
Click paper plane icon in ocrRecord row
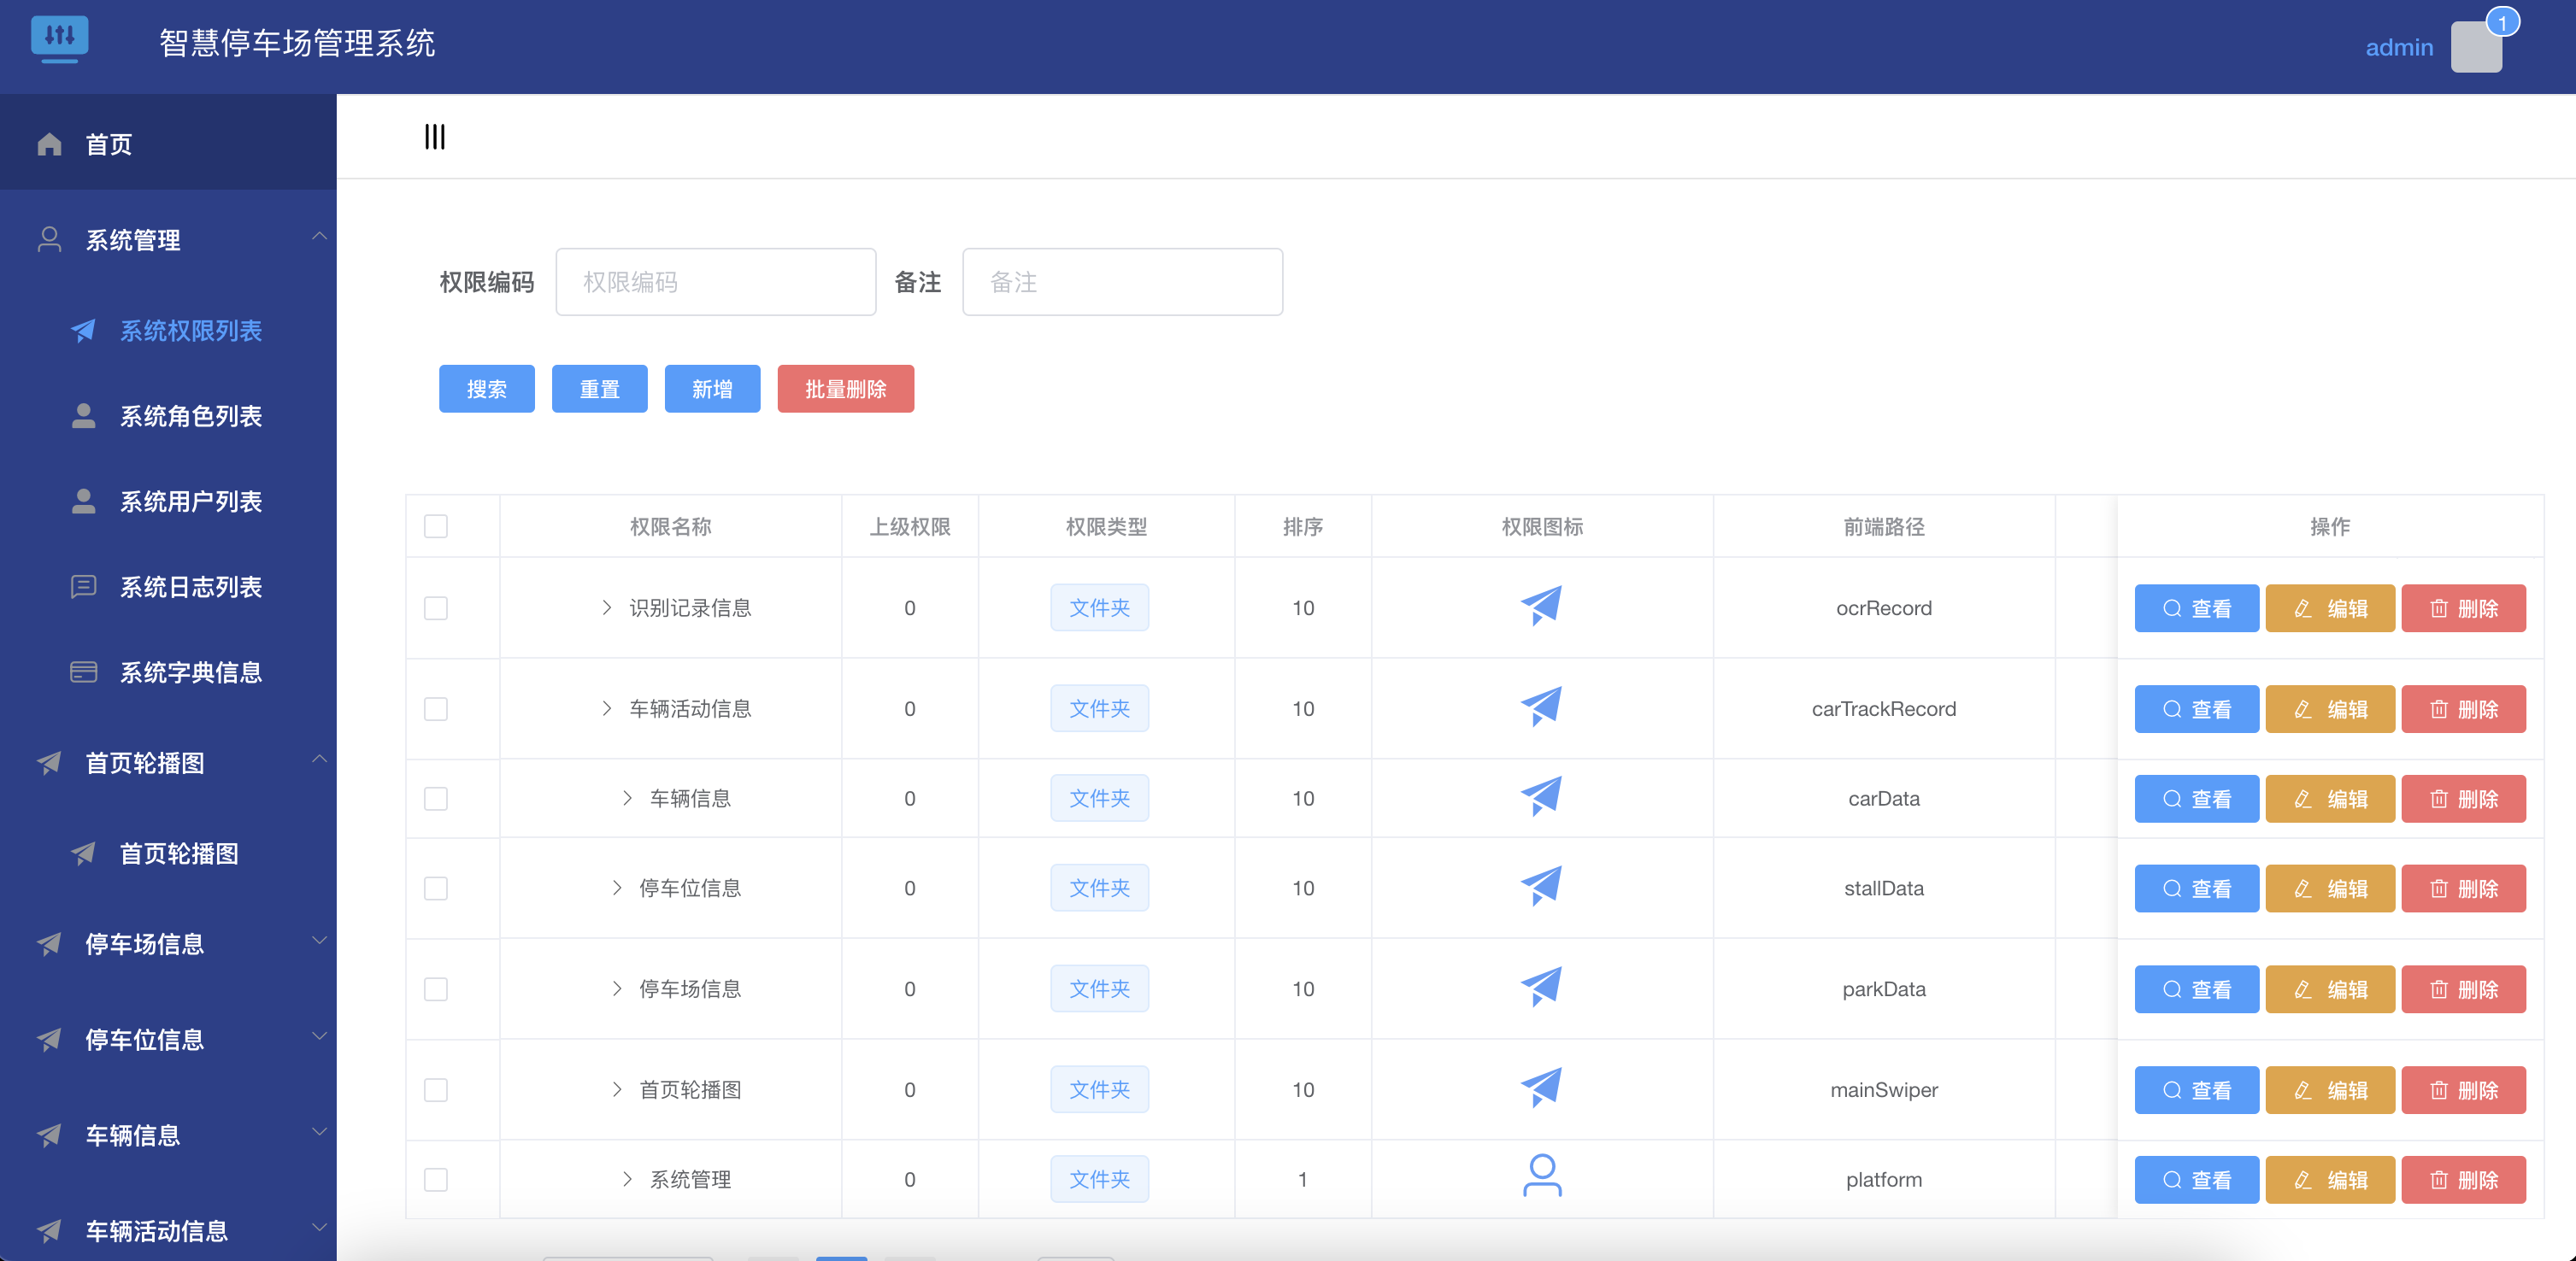pos(1541,607)
